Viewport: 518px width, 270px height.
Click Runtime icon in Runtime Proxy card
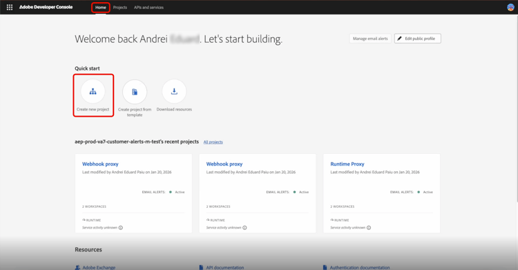tap(332, 220)
